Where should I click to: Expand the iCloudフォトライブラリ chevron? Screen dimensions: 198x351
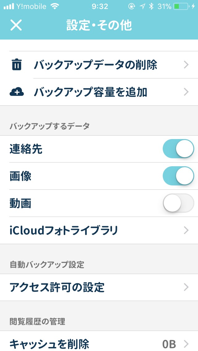pos(186,230)
